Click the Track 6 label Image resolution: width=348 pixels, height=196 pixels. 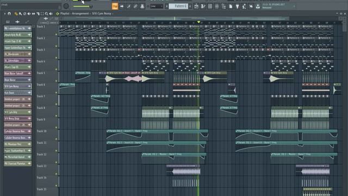pyautogui.click(x=41, y=85)
